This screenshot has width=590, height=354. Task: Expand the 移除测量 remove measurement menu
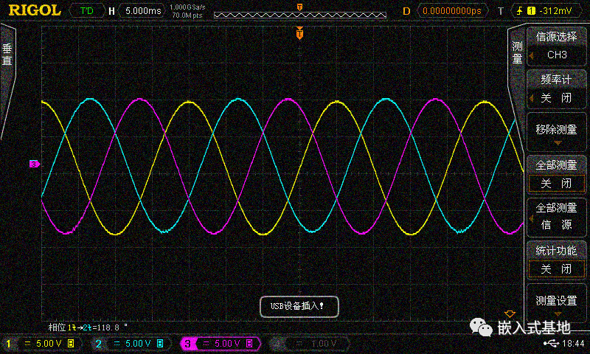556,133
